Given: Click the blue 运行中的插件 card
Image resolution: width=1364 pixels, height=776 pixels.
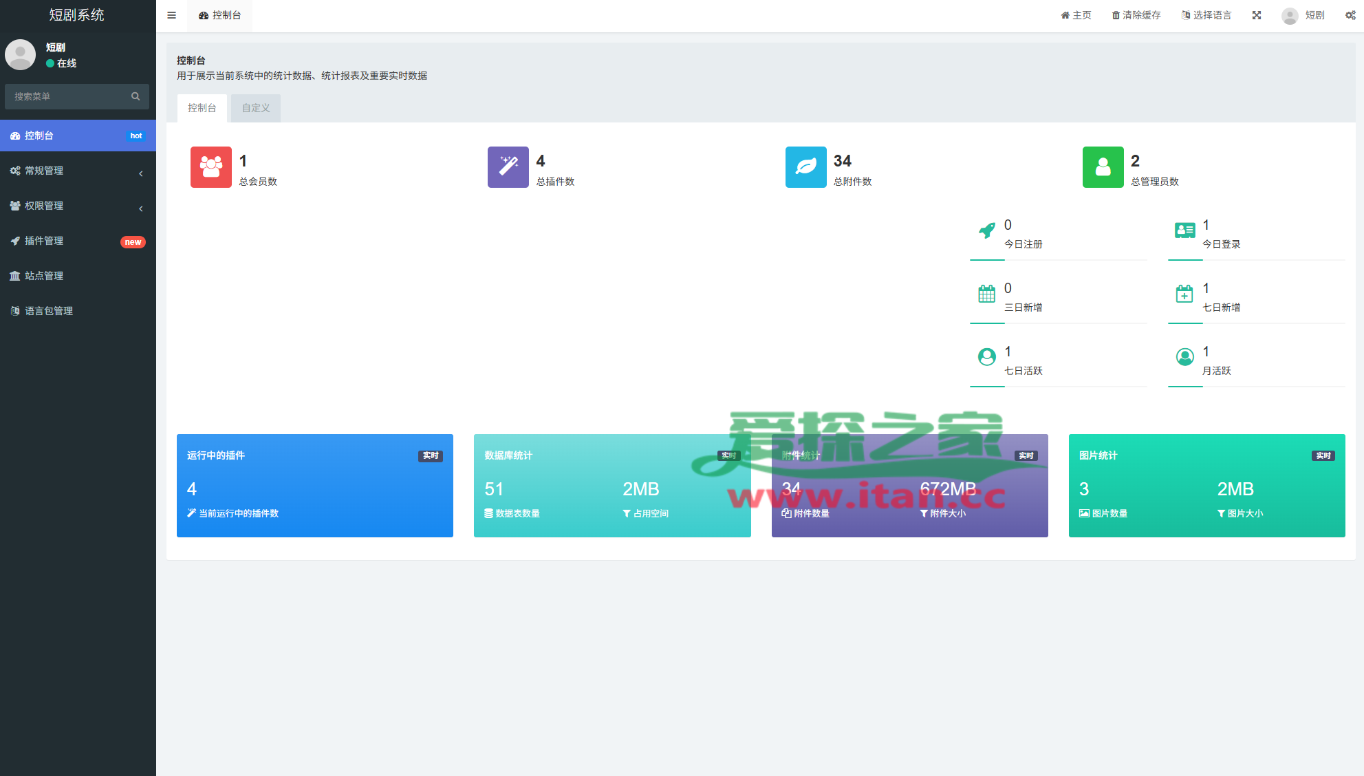Looking at the screenshot, I should 314,485.
